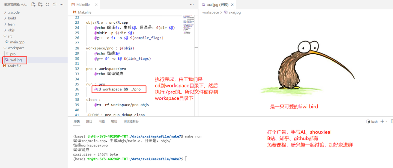Click the 'make run' command in terminal
The width and height of the screenshot is (393, 168).
(193, 136)
